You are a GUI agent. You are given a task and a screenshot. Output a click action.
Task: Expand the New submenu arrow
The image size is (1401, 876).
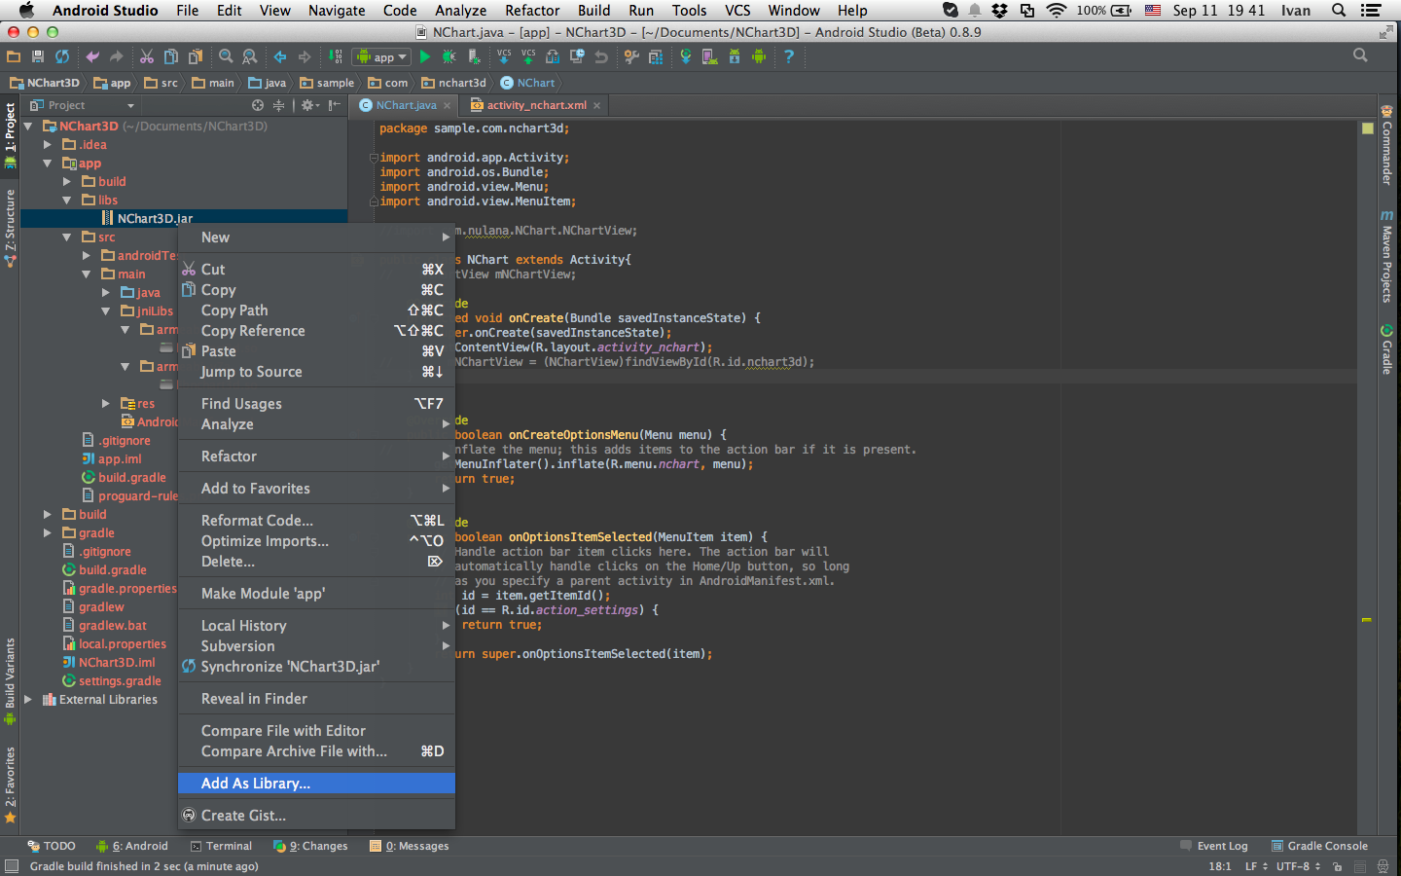click(x=446, y=237)
